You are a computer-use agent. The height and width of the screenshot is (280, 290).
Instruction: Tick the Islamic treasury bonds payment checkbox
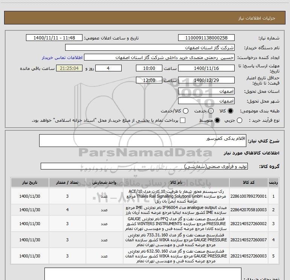coord(183,120)
